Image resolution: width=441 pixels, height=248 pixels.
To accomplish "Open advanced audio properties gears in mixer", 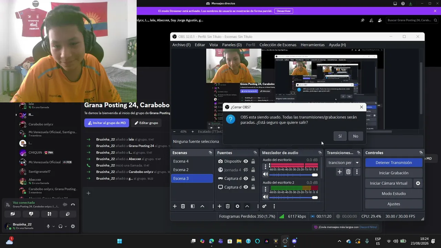I will click(x=264, y=206).
